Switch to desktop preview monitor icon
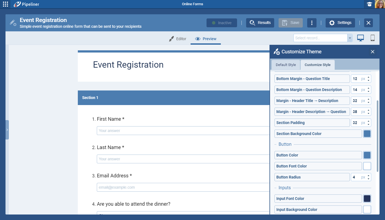This screenshot has width=385, height=220. click(361, 38)
